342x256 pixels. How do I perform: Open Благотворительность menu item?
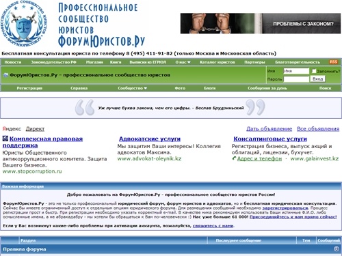tap(298, 62)
